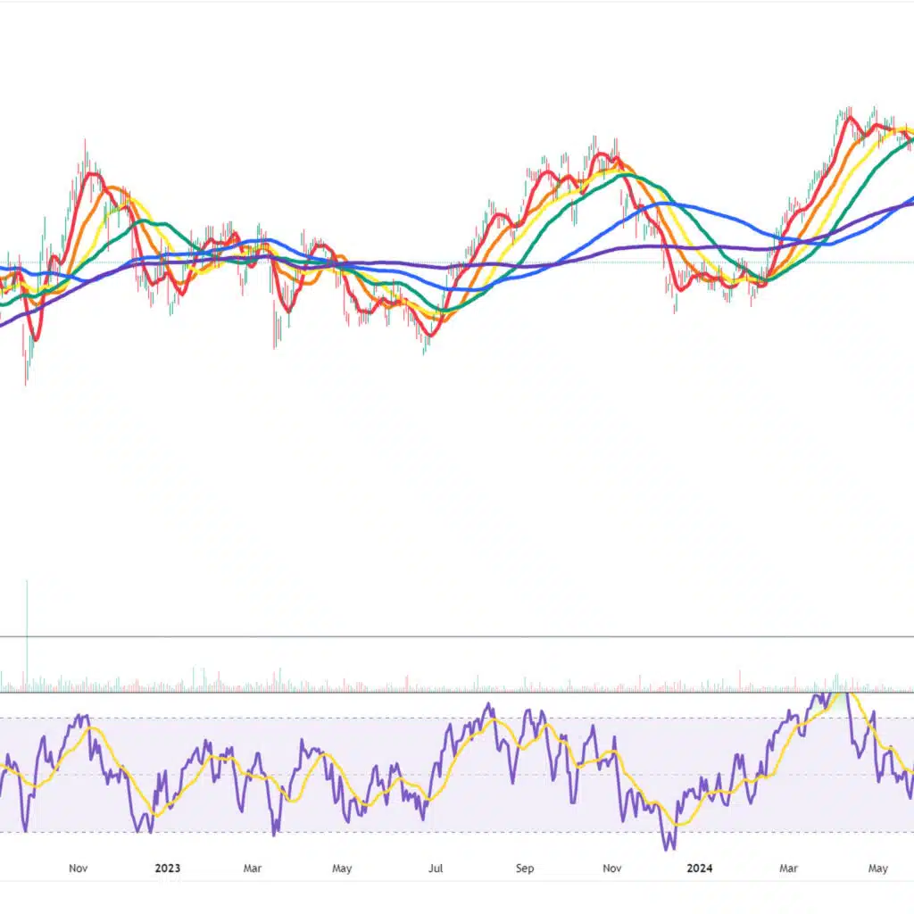The height and width of the screenshot is (914, 914).
Task: Click the middle dashed RSI line
Action: point(457,776)
